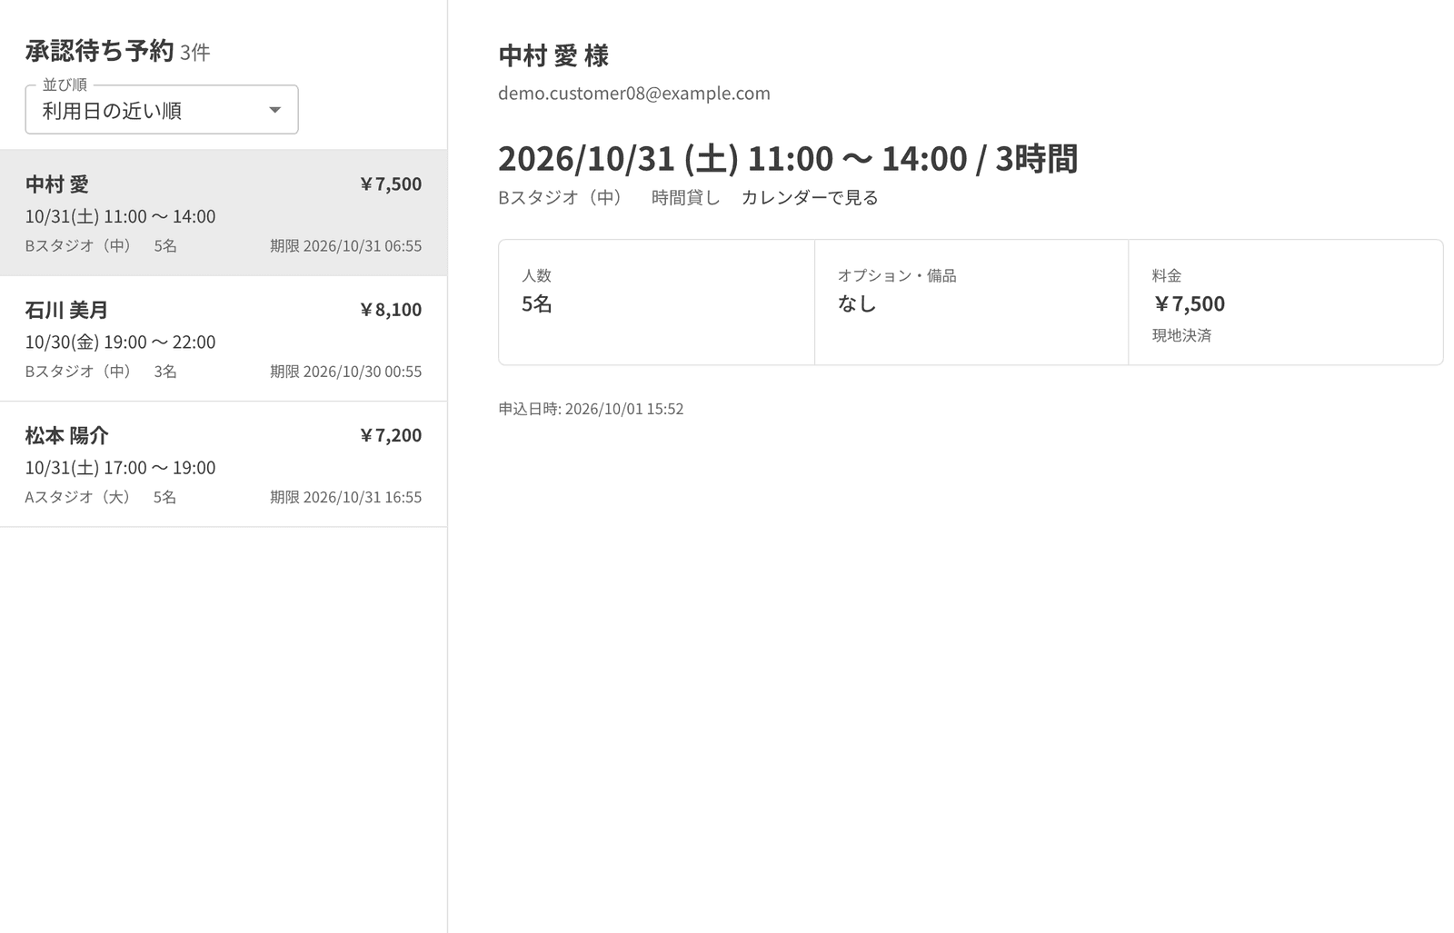Click the 料金 ¥7,500 detail cell
Image resolution: width=1454 pixels, height=933 pixels.
pos(1286,303)
